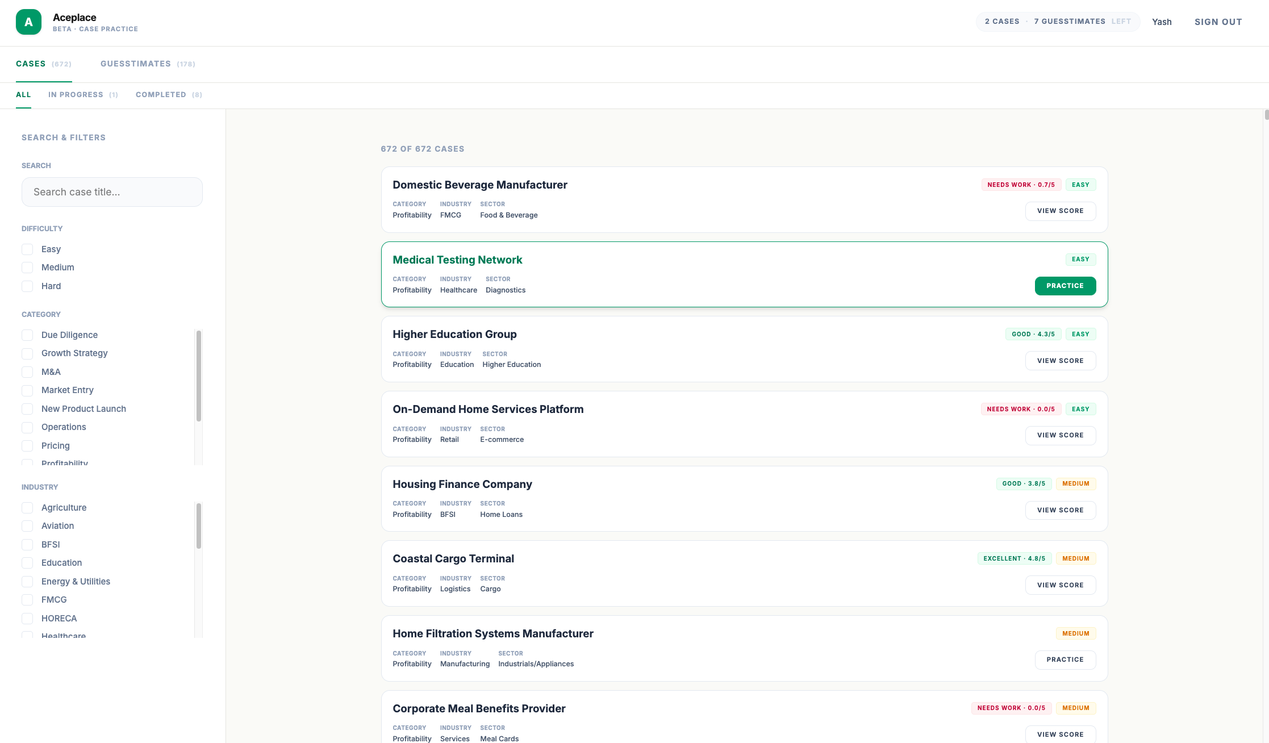The image size is (1269, 743).
Task: Click the category list scrollbar
Action: 199,376
